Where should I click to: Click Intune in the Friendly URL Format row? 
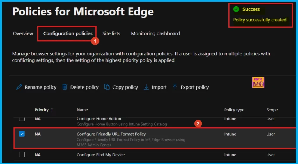tap(230, 134)
